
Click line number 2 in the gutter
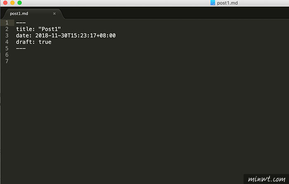7,29
